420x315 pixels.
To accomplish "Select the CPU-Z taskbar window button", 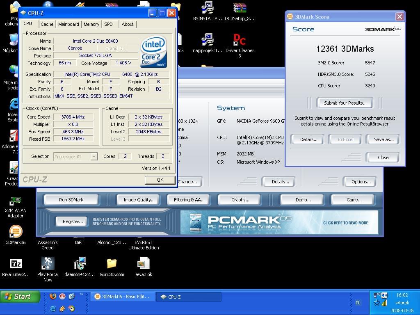I will point(189,297).
